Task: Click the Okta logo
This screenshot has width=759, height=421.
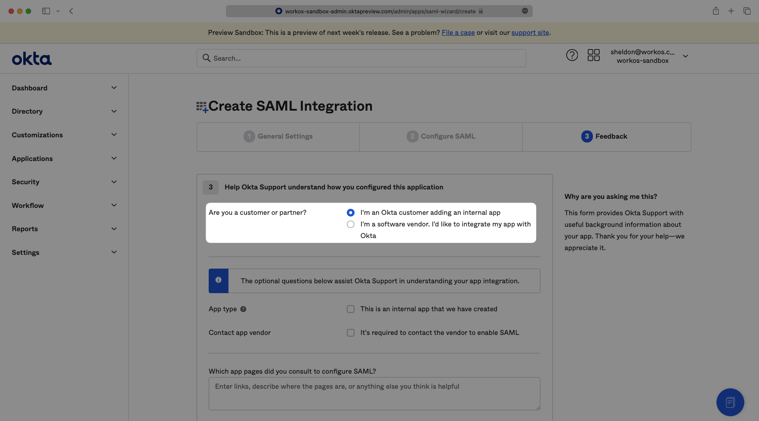Action: pos(31,59)
